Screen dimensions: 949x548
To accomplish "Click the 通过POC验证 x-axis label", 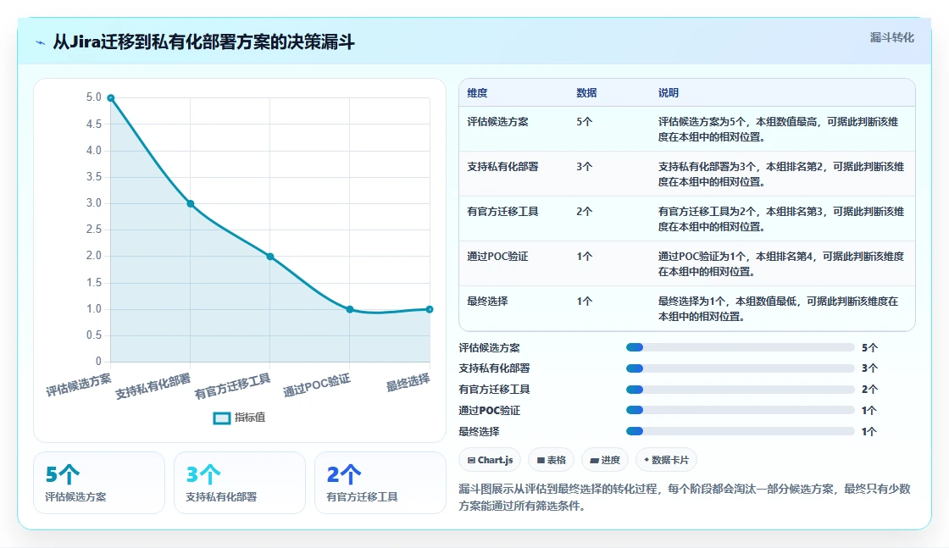I will [x=317, y=385].
